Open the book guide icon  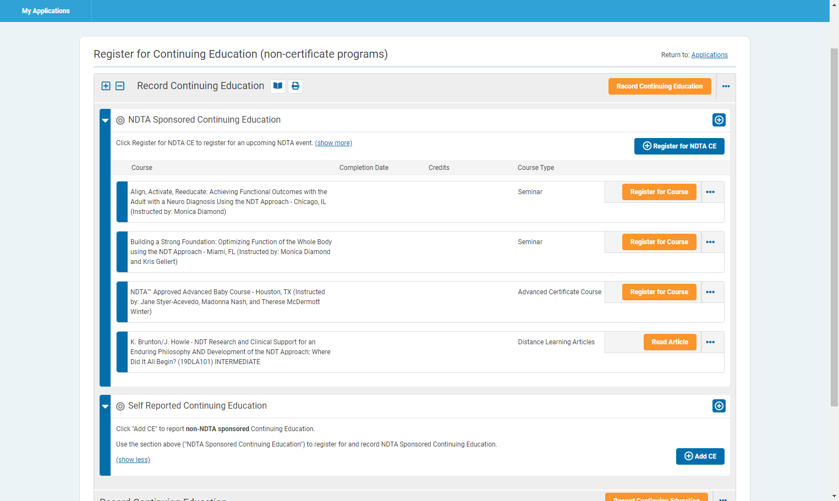[278, 86]
